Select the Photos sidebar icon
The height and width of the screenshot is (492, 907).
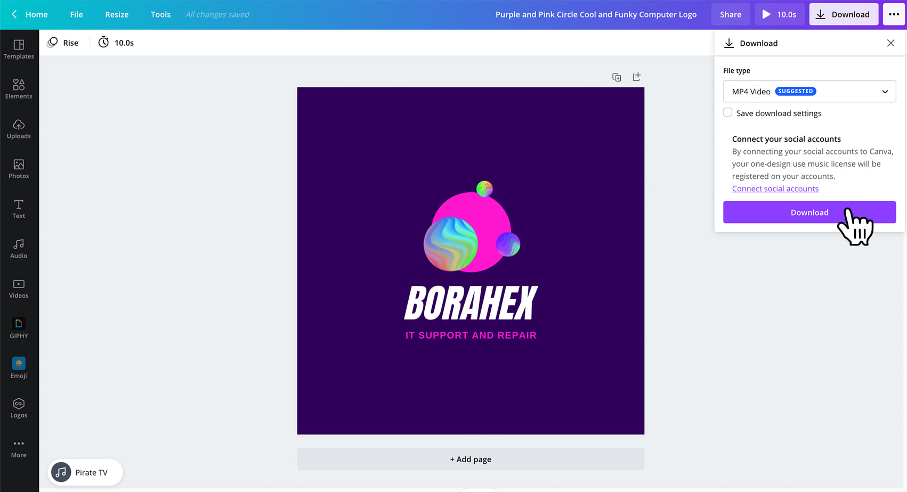19,168
